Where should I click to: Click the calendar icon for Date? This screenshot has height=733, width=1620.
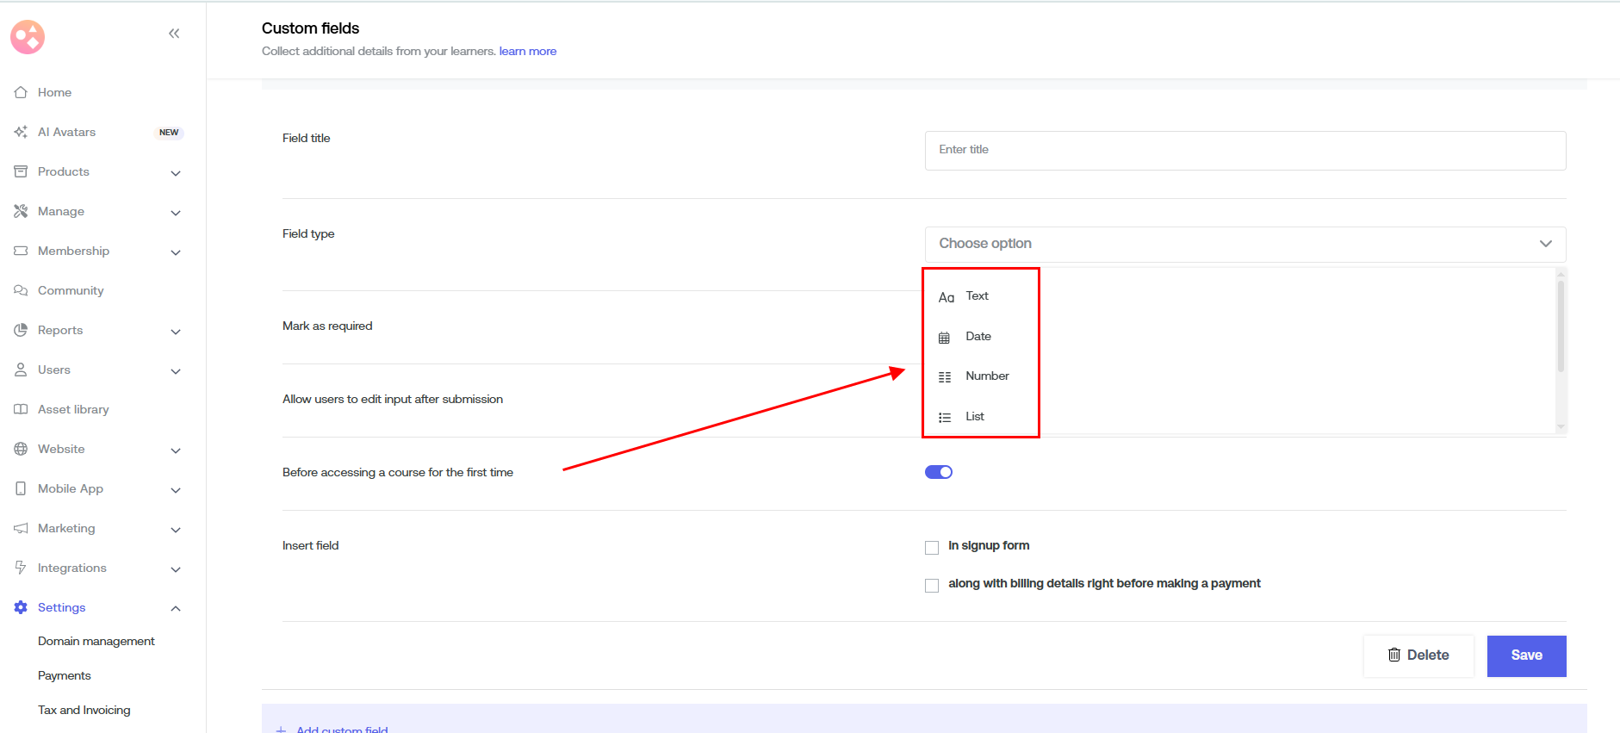click(944, 338)
